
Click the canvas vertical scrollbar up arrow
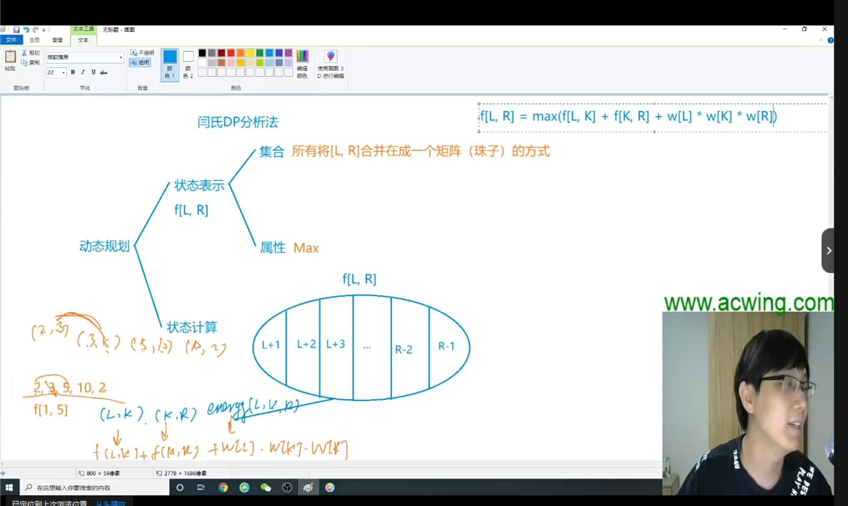tap(831, 98)
